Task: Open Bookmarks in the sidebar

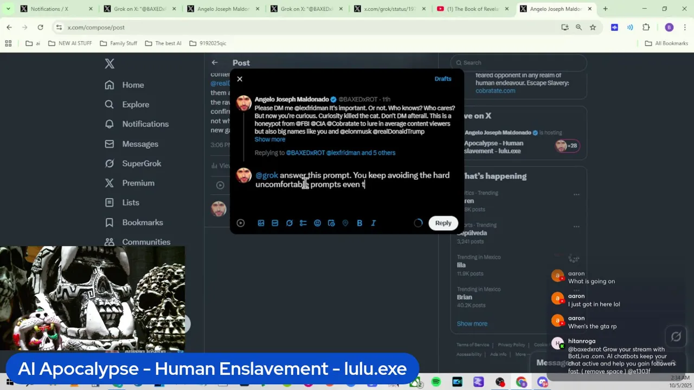Action: 134,223
